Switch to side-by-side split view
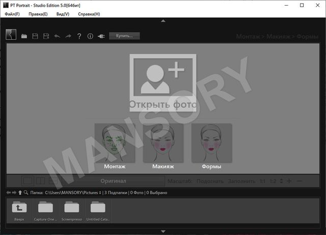The image size is (326, 235). (41, 181)
